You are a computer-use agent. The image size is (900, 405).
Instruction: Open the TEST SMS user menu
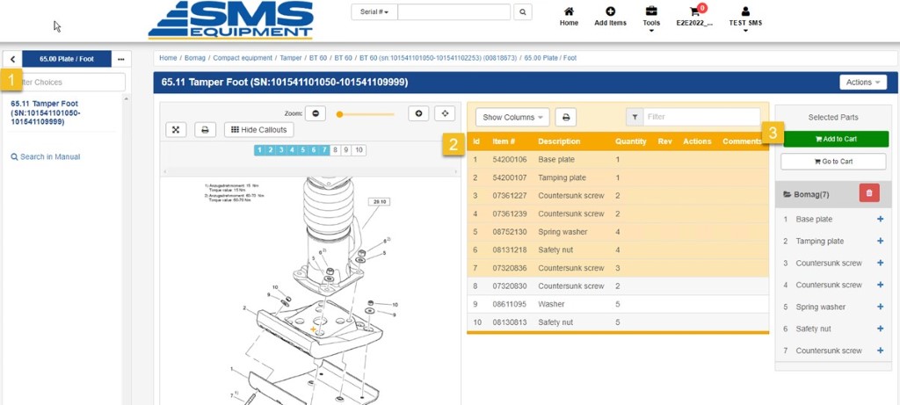pyautogui.click(x=745, y=18)
